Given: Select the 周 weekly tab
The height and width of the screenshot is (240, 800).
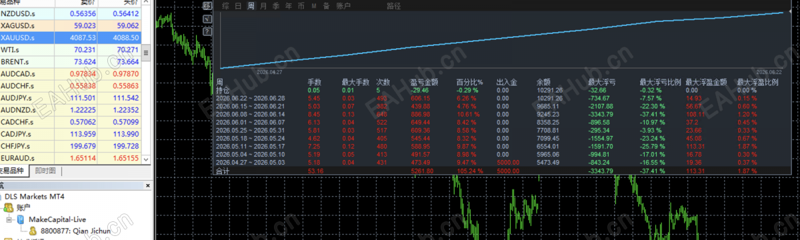Looking at the screenshot, I should point(251,6).
